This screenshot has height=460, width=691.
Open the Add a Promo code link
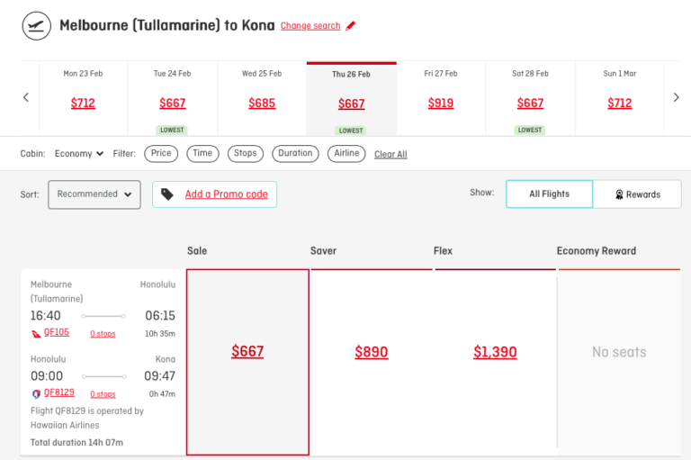coord(226,194)
